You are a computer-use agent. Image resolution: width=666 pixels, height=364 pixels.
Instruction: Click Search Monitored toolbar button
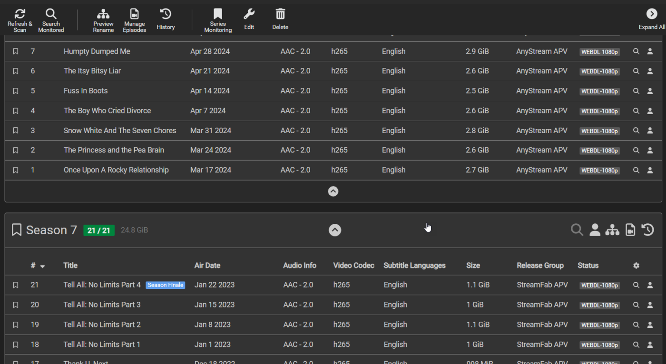51,20
